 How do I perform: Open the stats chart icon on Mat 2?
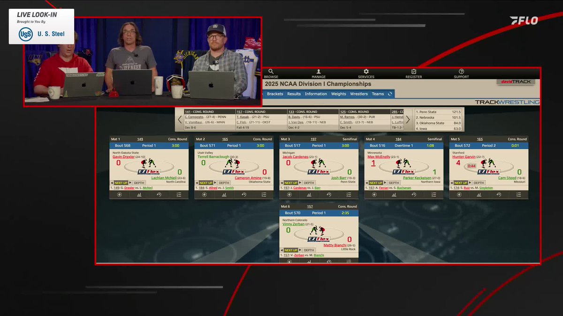(224, 195)
